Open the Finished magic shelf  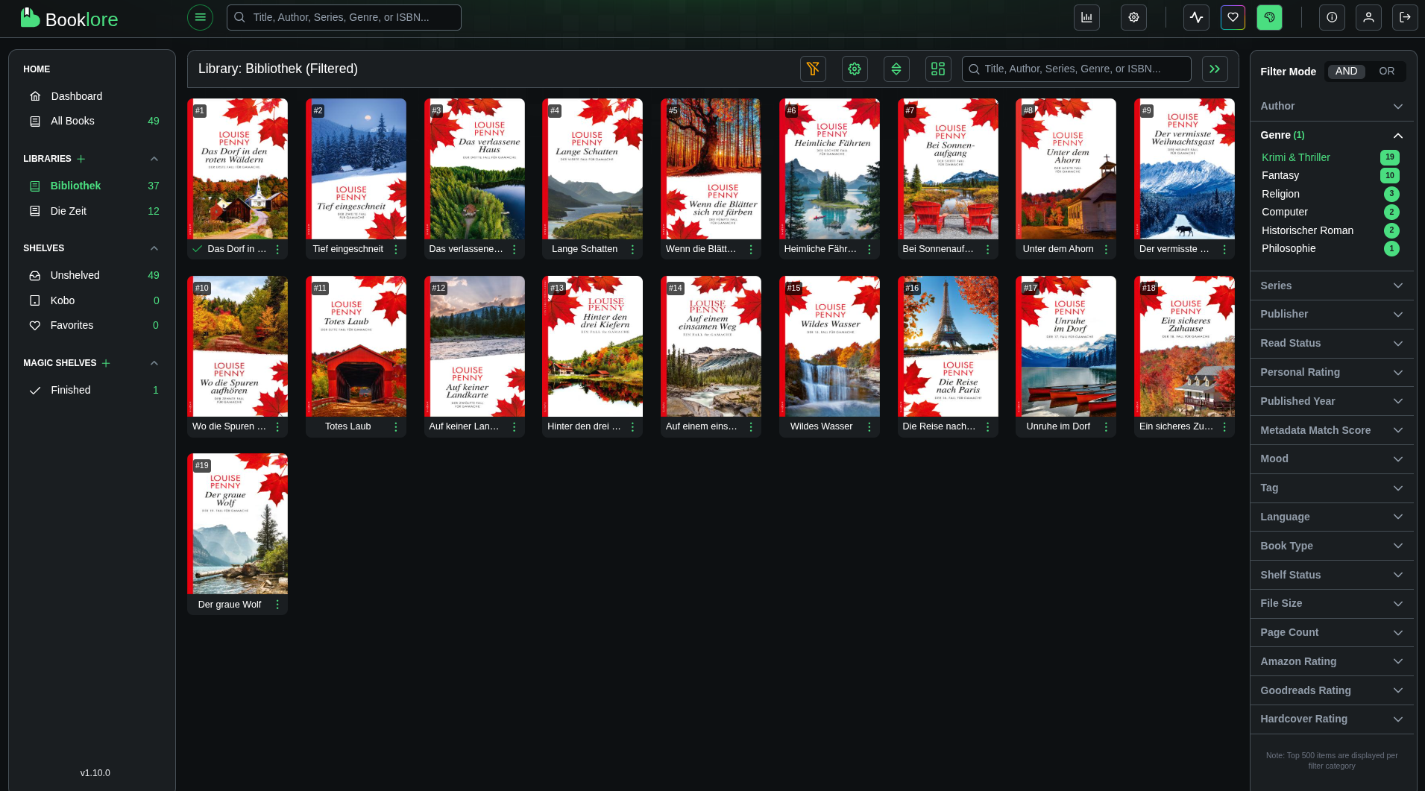click(x=71, y=390)
